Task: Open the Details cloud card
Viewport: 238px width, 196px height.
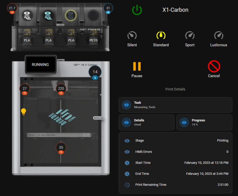Action: click(x=146, y=122)
